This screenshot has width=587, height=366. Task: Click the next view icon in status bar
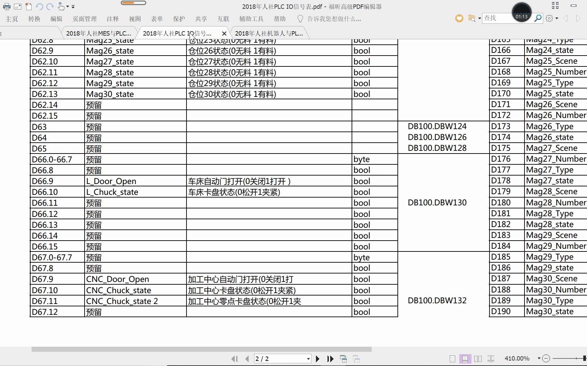(x=356, y=359)
